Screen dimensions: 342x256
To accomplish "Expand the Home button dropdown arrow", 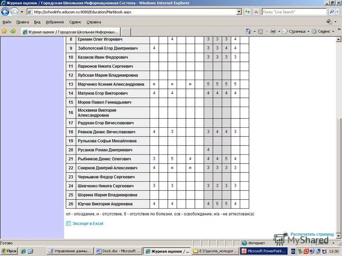I will tap(254, 32).
